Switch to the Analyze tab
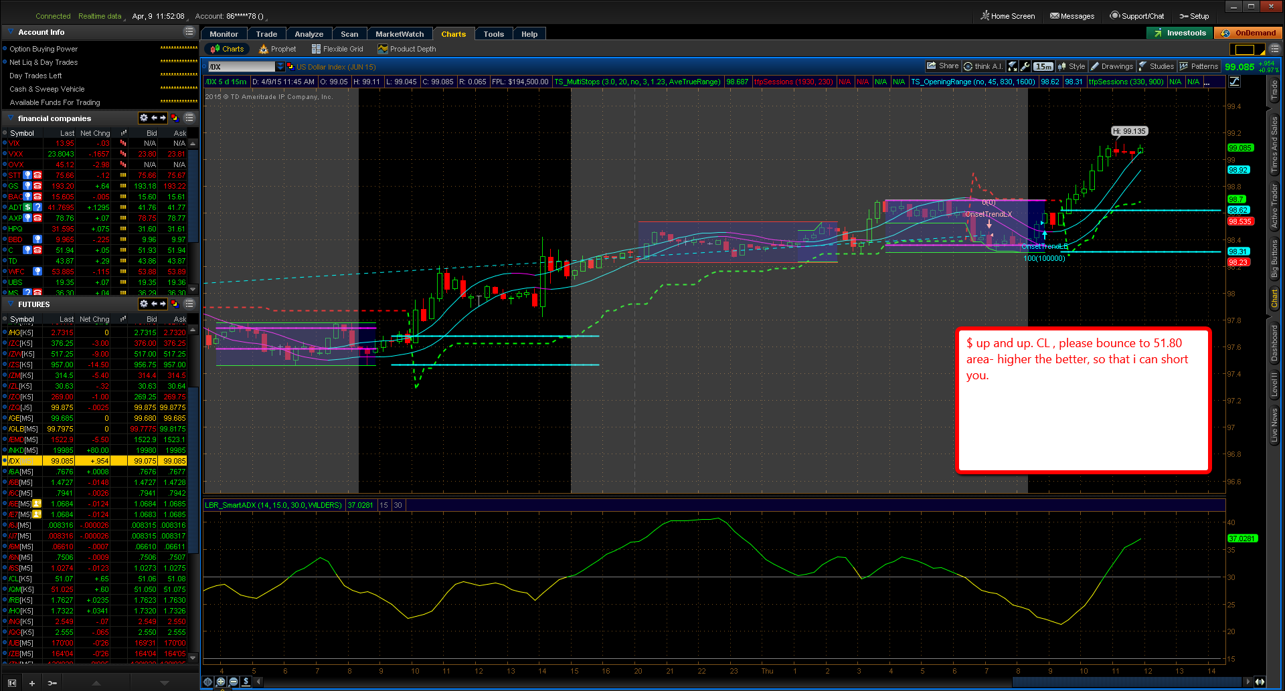Image resolution: width=1285 pixels, height=691 pixels. point(309,34)
